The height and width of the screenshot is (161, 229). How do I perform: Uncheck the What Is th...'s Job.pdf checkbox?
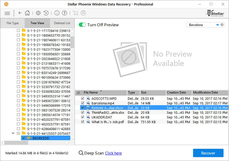click(x=83, y=122)
